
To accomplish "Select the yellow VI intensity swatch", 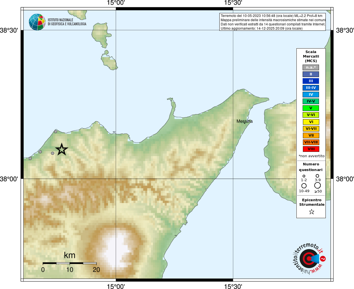I will pyautogui.click(x=311, y=122).
